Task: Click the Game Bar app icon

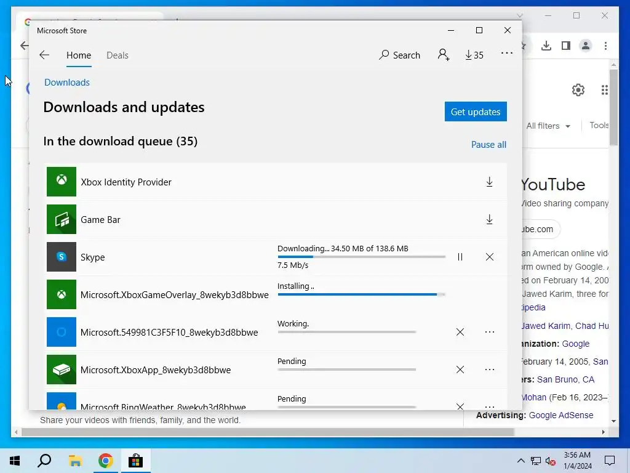Action: [62, 219]
